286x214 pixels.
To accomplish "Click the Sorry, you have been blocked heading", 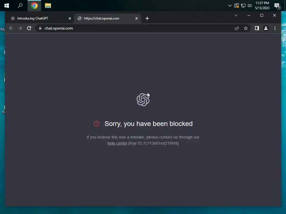I will [149, 124].
